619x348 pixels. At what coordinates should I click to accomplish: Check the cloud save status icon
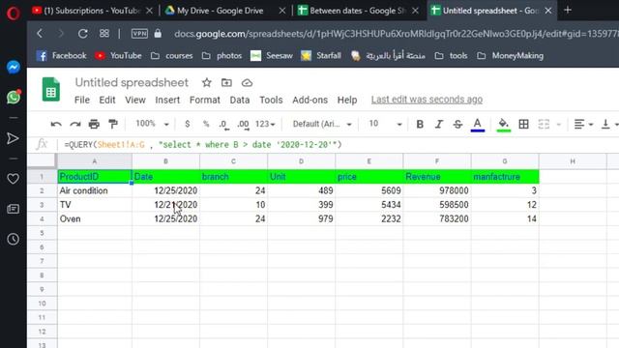click(x=247, y=83)
